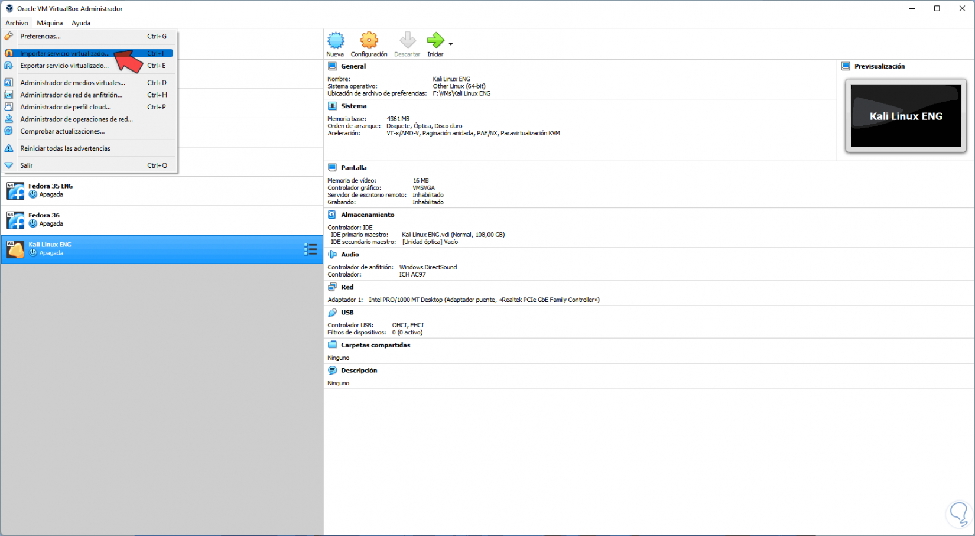
Task: Click the Exportar servicio icon
Action: pyautogui.click(x=9, y=66)
